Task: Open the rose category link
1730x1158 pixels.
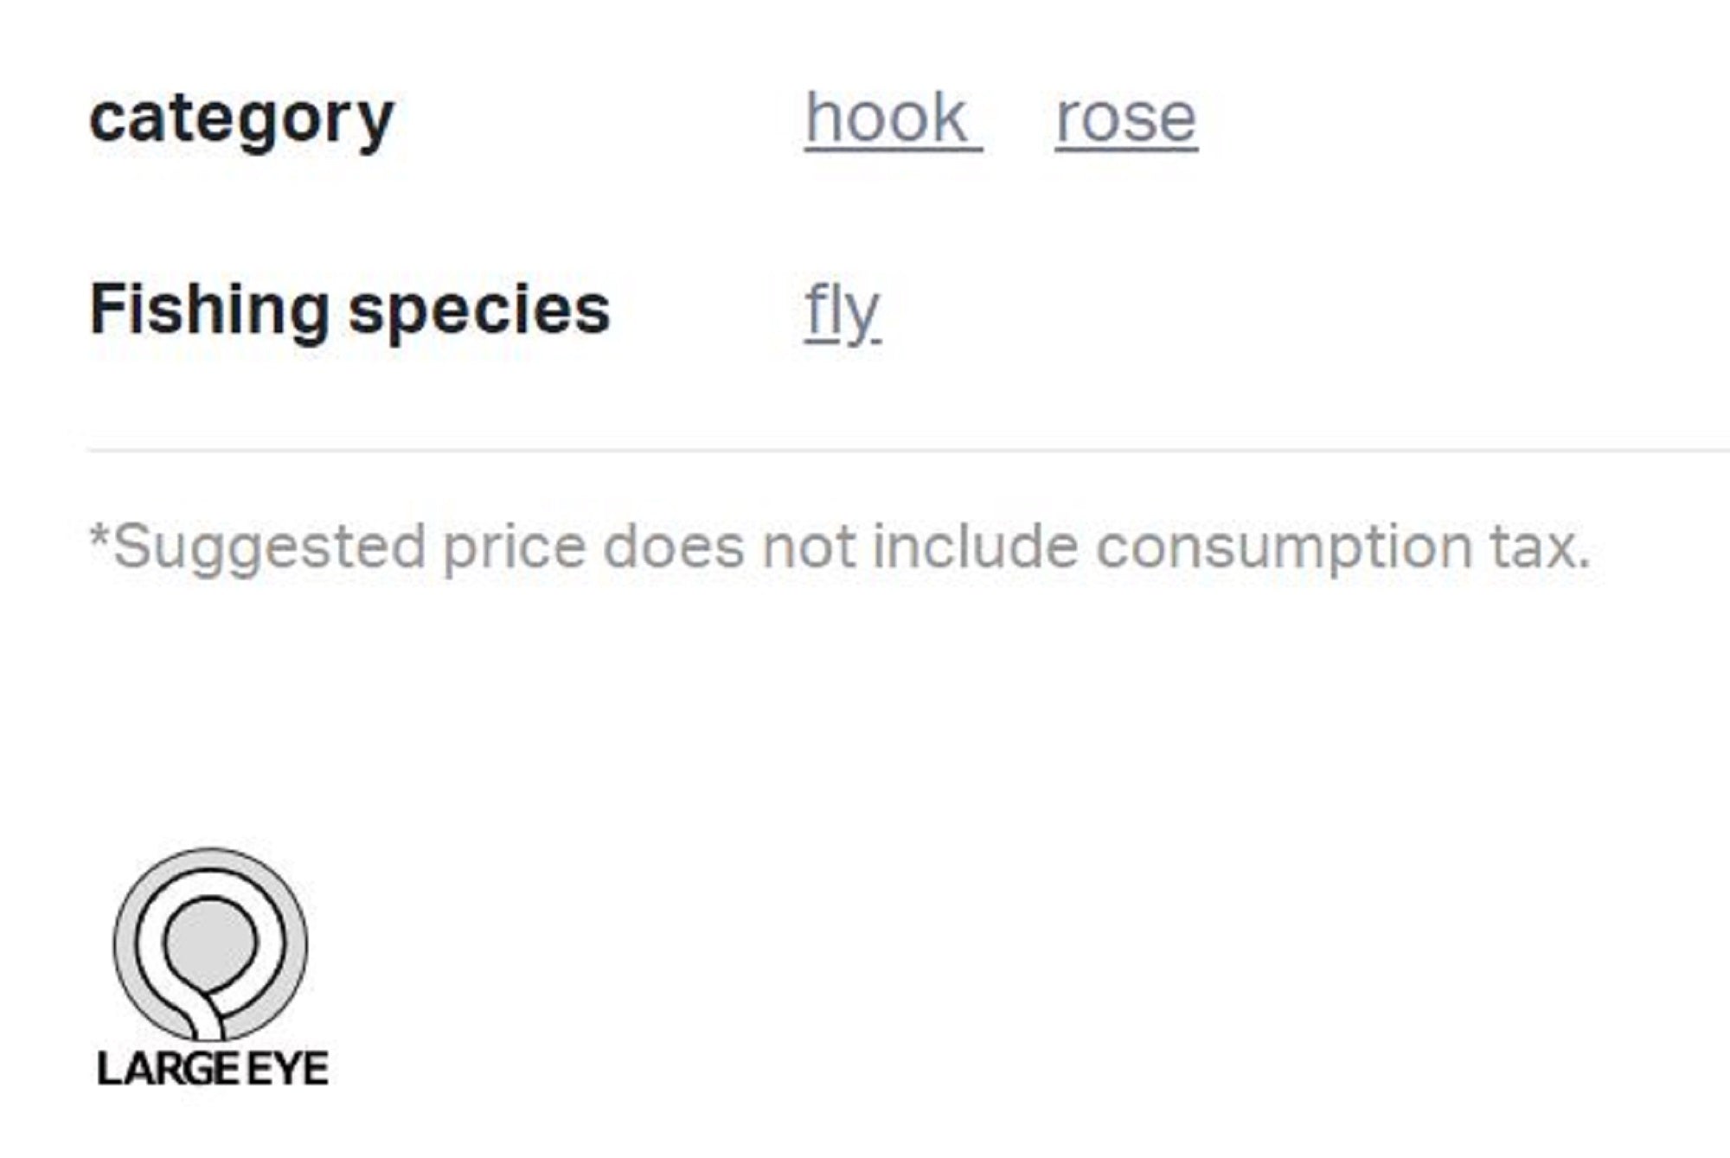Action: pos(1125,118)
